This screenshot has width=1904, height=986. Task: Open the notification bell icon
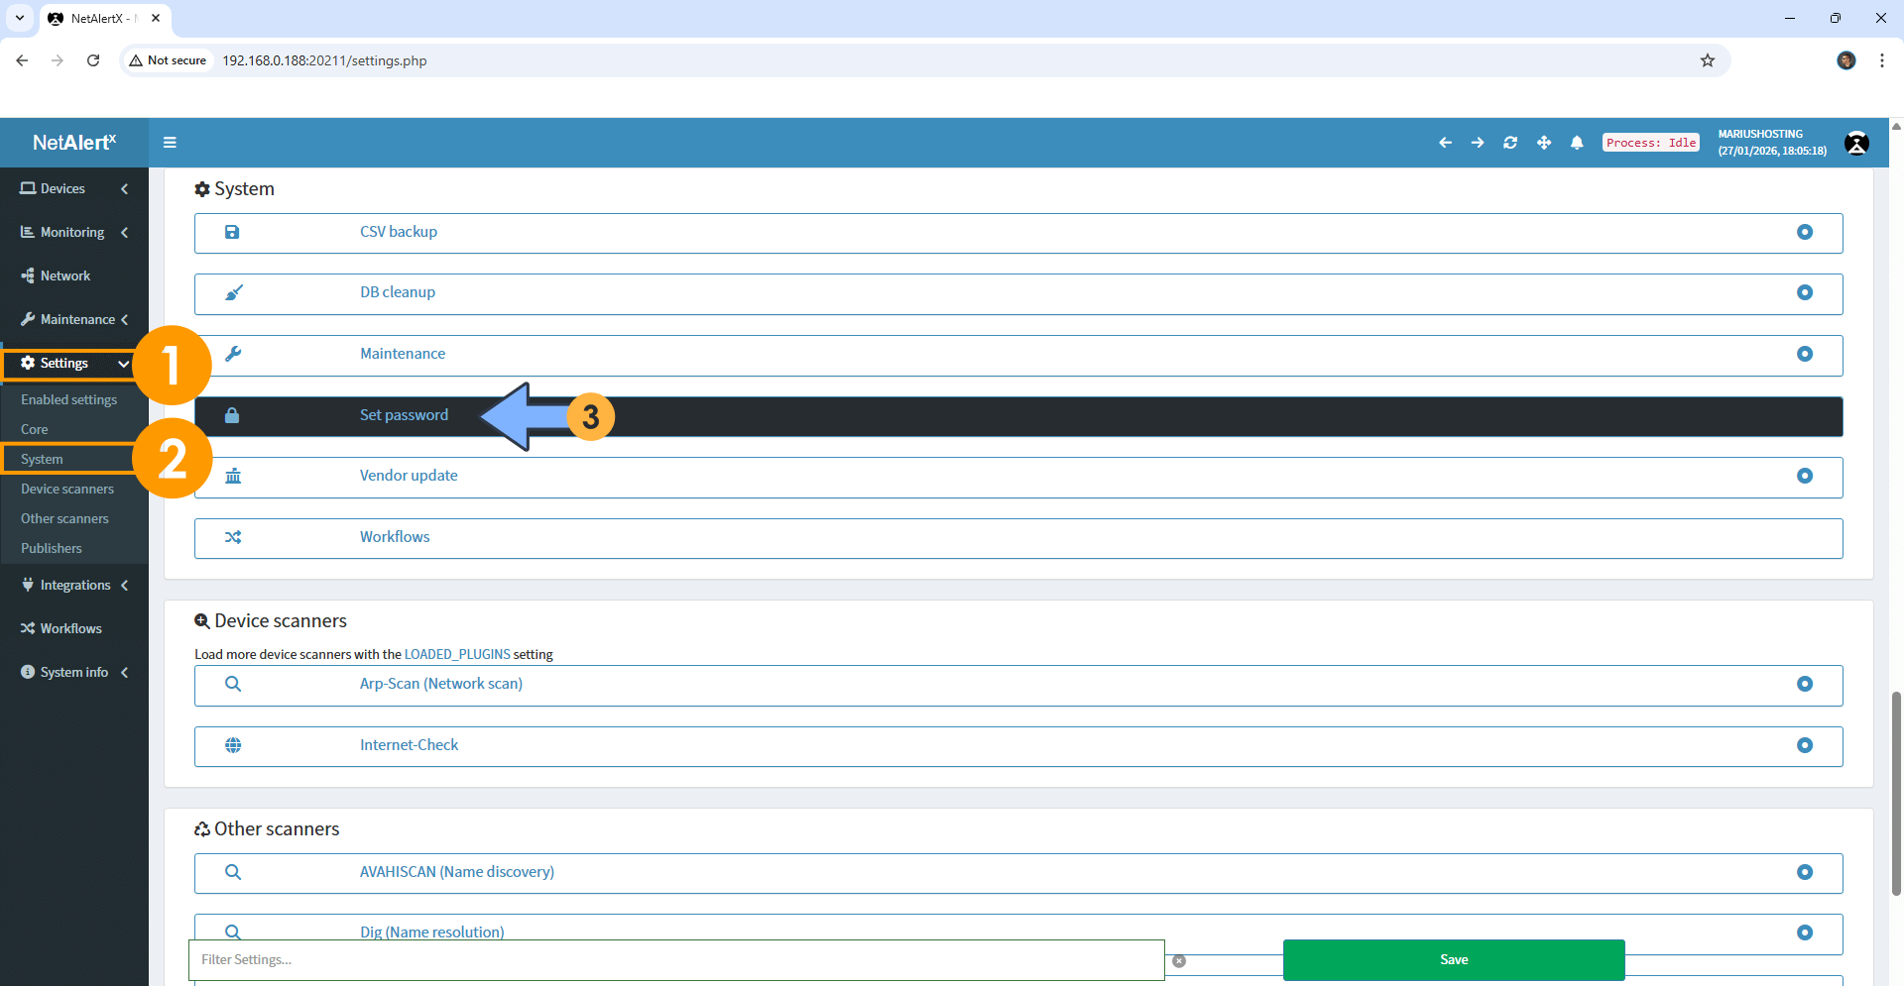(x=1577, y=143)
